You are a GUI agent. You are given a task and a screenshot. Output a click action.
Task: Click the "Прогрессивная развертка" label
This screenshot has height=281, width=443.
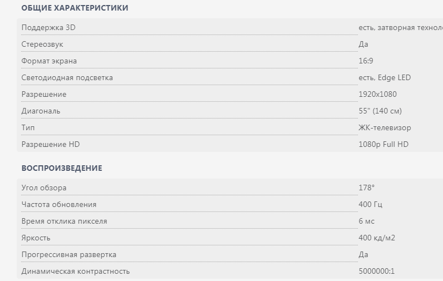click(x=68, y=254)
